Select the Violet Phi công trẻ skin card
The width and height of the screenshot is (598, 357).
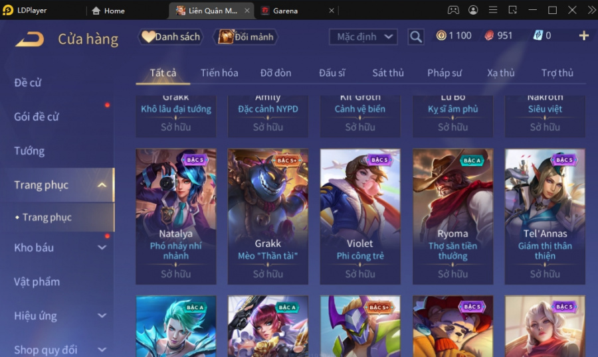[360, 216]
